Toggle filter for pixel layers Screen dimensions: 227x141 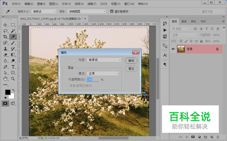click(195, 29)
